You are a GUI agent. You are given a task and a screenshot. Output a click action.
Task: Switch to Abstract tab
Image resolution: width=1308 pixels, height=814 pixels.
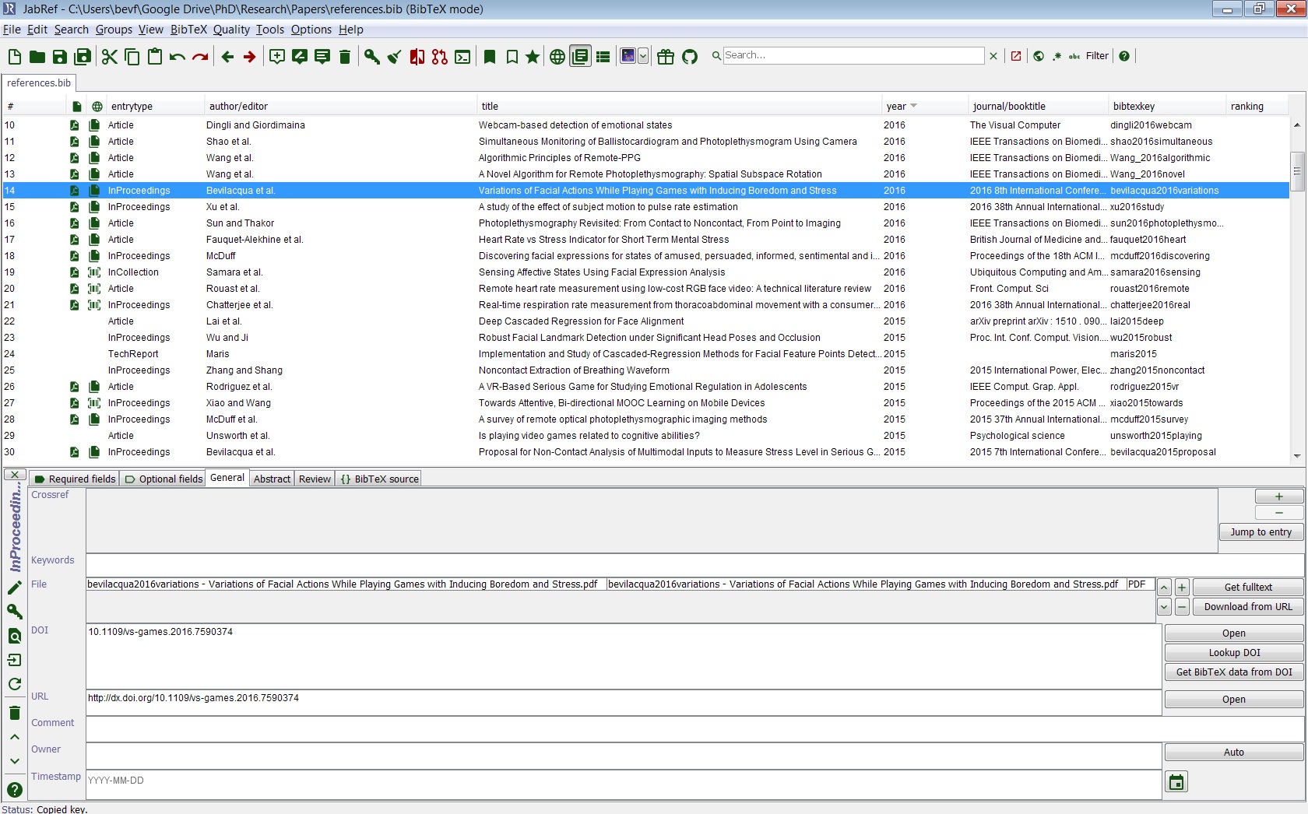click(272, 479)
